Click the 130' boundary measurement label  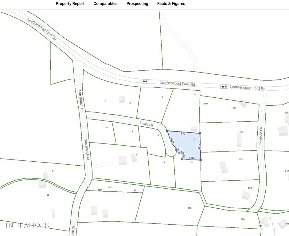click(x=192, y=158)
